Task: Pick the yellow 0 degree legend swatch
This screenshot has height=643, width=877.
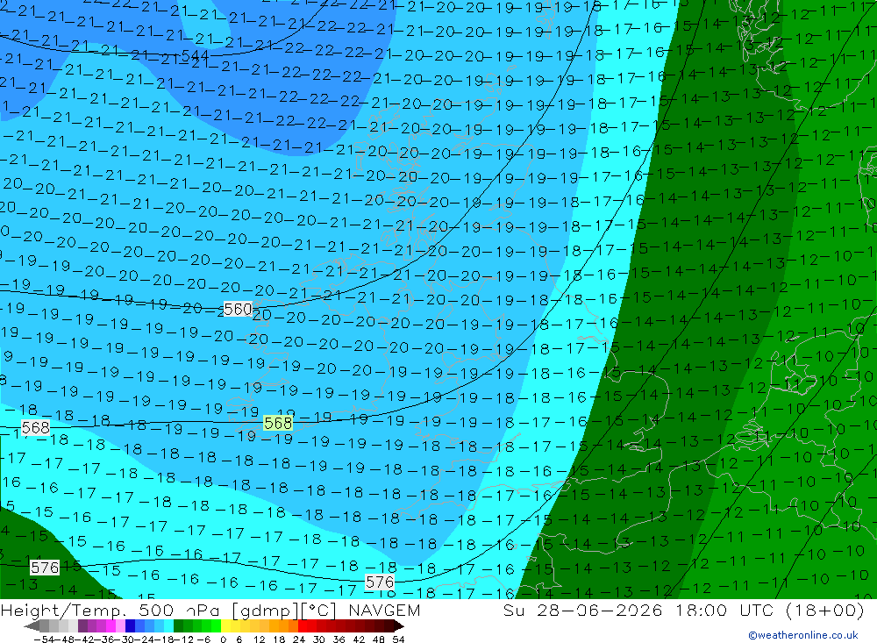Action: click(x=226, y=625)
